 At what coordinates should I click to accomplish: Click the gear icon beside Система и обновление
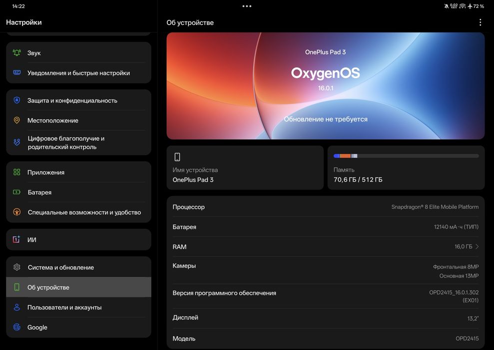point(16,267)
